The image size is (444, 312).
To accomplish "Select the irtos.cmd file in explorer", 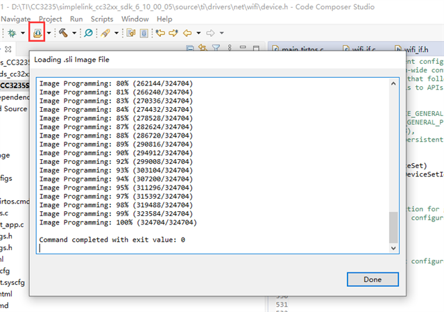I will tap(15, 202).
